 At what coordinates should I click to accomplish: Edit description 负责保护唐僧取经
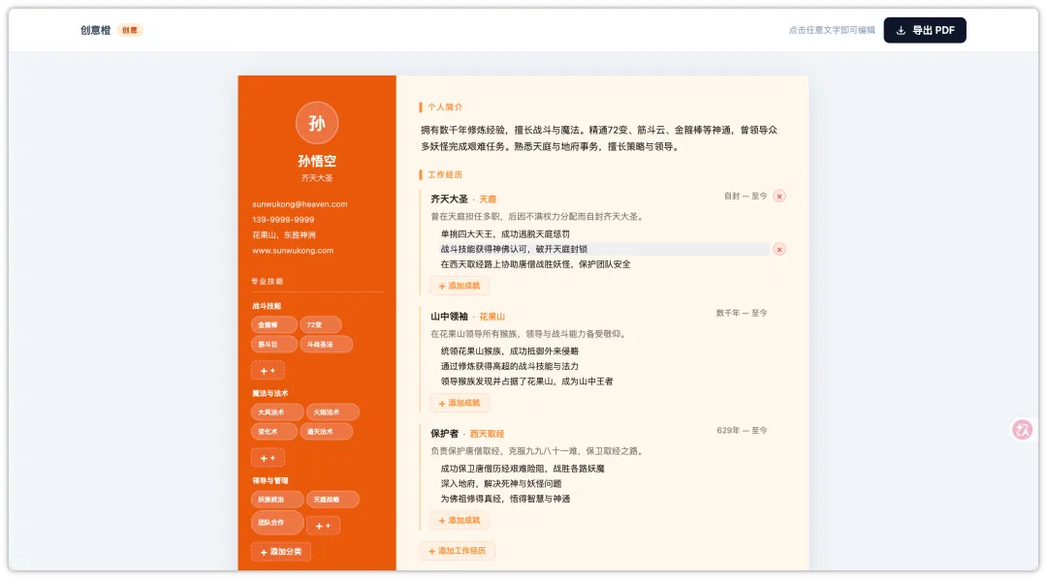[x=537, y=451]
